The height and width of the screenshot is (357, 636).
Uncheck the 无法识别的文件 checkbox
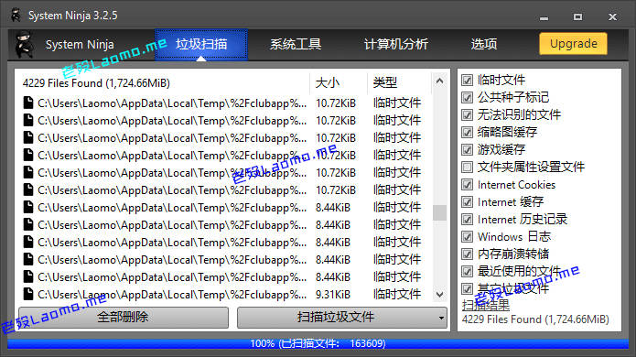tap(468, 114)
